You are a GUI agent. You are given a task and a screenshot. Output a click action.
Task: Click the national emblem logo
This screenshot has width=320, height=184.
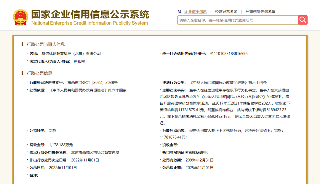(20, 17)
